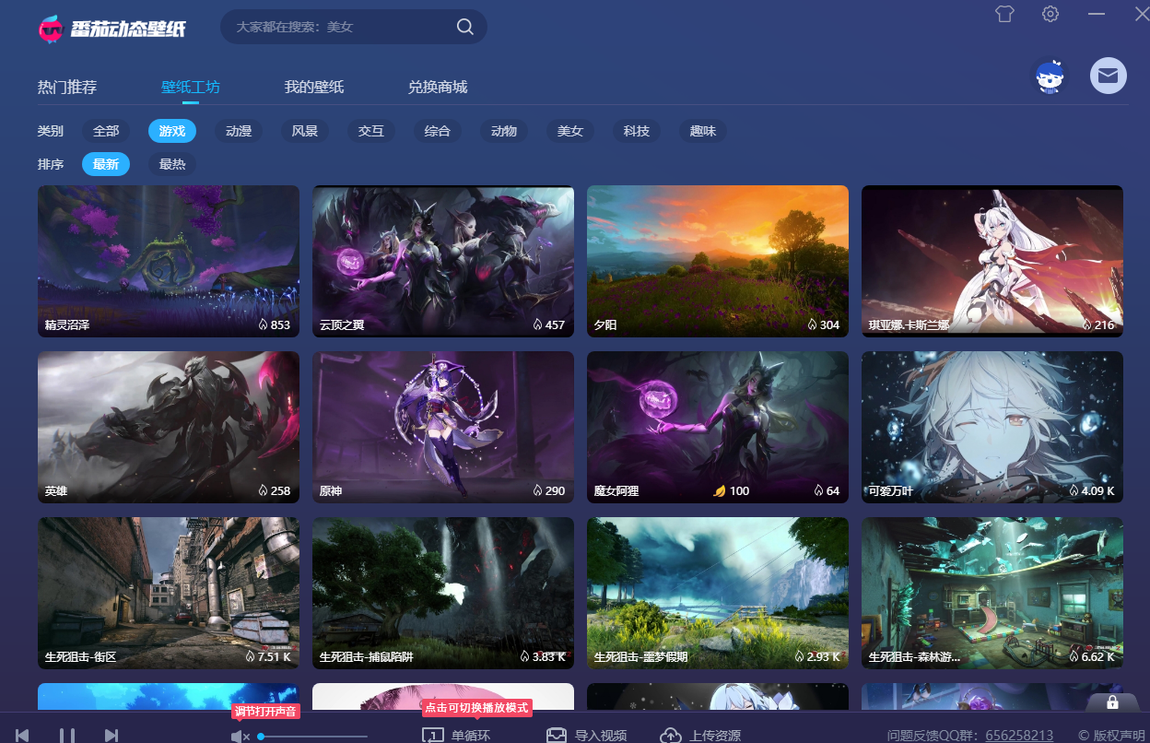Show wallpapers in 美女 category

coord(570,131)
